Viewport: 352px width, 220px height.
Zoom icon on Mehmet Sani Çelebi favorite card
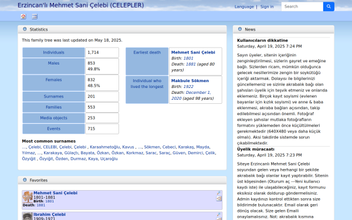coord(219,193)
